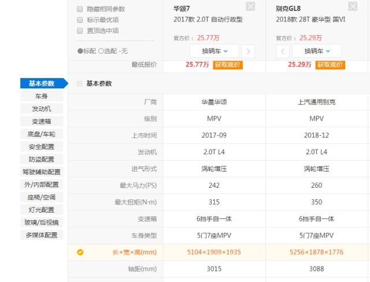Viewport: 370px width, 282px height.
Task: Click torque value 350
Action: point(317,202)
